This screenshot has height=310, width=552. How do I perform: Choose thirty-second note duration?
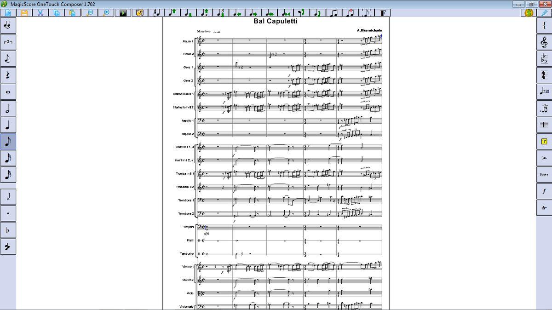tap(8, 175)
